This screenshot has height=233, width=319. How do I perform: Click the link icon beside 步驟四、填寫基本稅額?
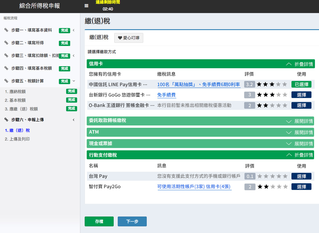click(x=6, y=68)
